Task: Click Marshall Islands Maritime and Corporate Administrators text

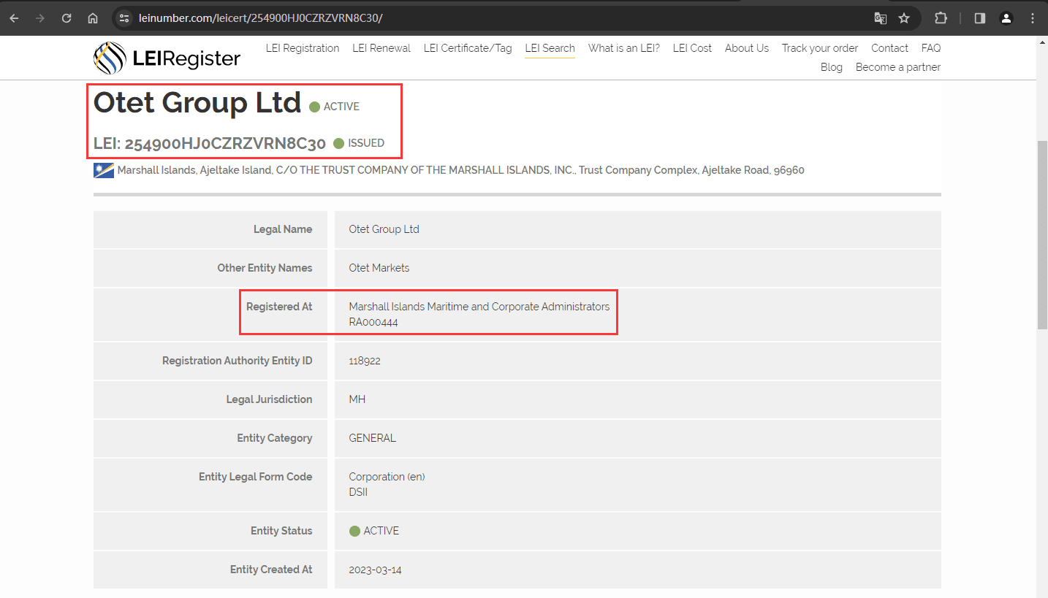Action: pyautogui.click(x=479, y=307)
